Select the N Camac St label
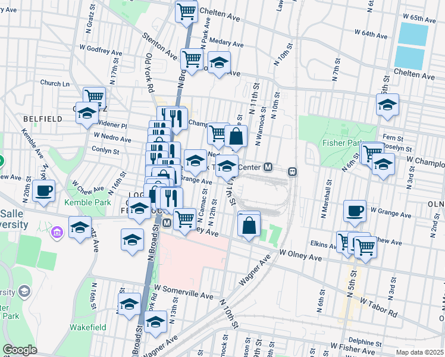This screenshot has width=445, height=357. (202, 206)
